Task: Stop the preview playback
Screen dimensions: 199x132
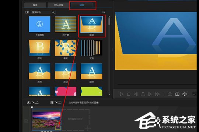Action: [x=129, y=94]
